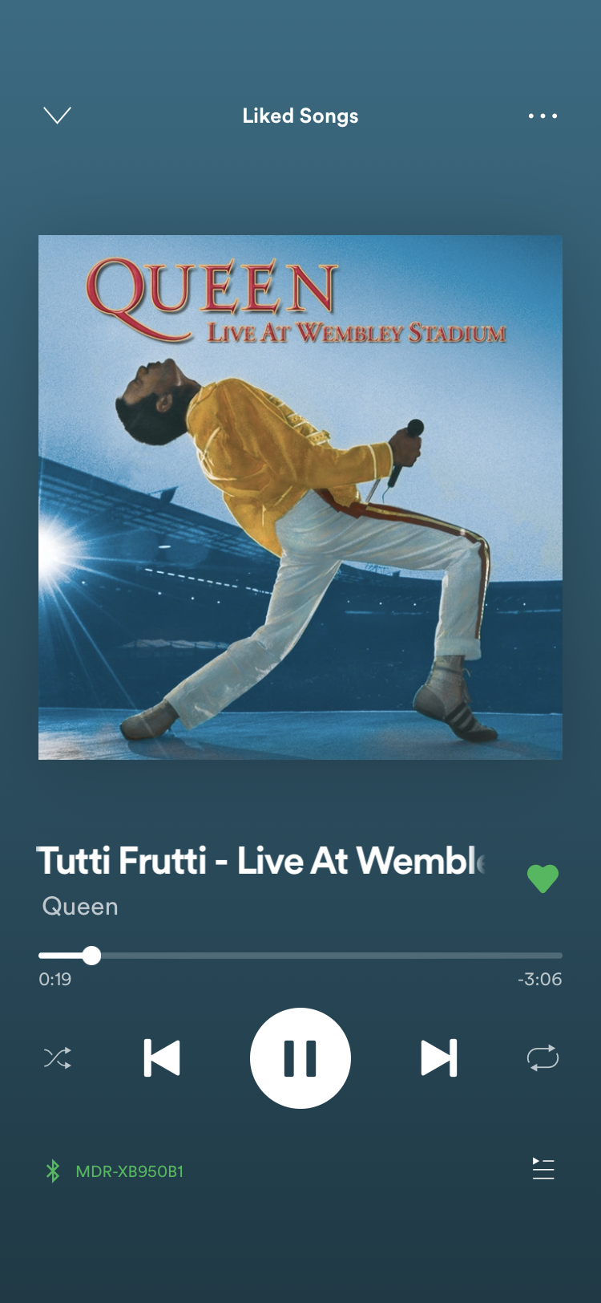The width and height of the screenshot is (601, 1303).
Task: Toggle shuffle playback
Action: 58,1058
